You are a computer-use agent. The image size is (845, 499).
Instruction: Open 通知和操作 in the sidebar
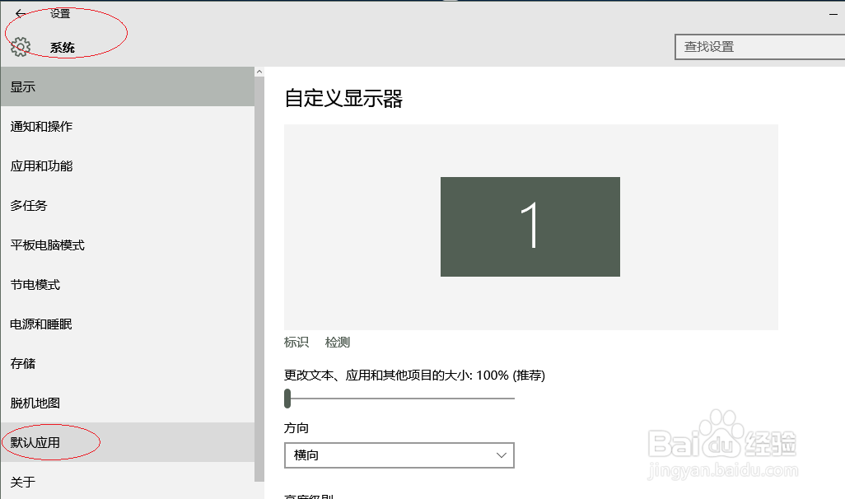tap(127, 126)
